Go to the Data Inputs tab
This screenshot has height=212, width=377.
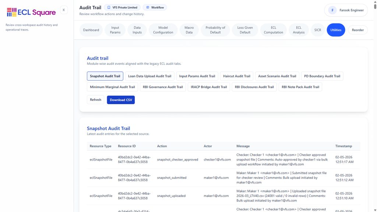pyautogui.click(x=137, y=30)
